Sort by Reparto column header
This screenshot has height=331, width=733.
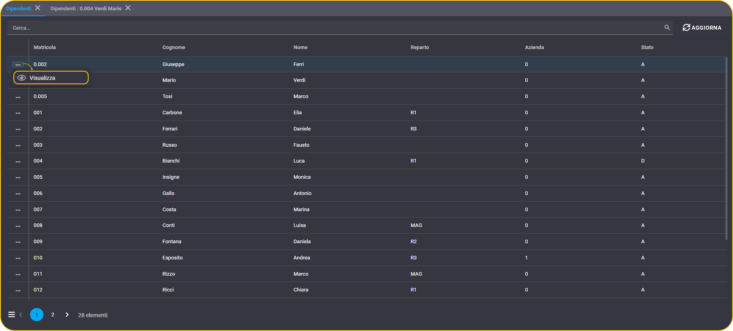[x=420, y=47]
